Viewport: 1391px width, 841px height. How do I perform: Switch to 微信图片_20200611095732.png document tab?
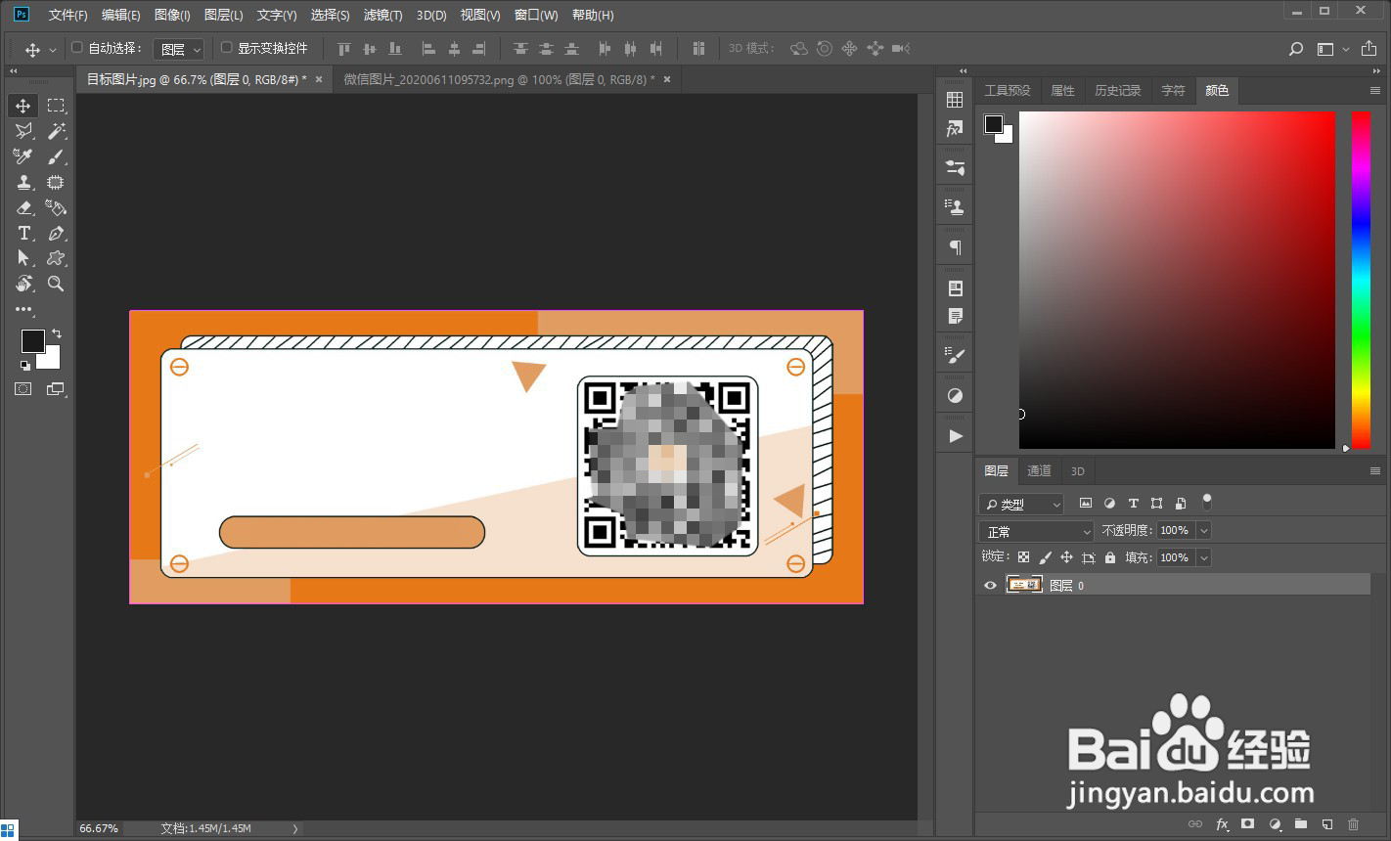[x=499, y=79]
